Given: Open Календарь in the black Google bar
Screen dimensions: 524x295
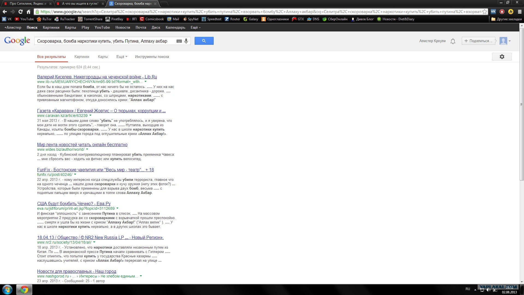Looking at the screenshot, I should (175, 28).
